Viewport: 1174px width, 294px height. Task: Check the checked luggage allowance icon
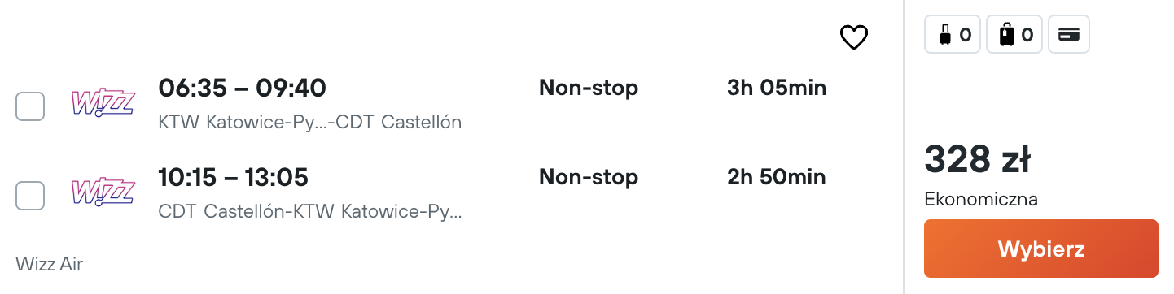tap(1014, 35)
